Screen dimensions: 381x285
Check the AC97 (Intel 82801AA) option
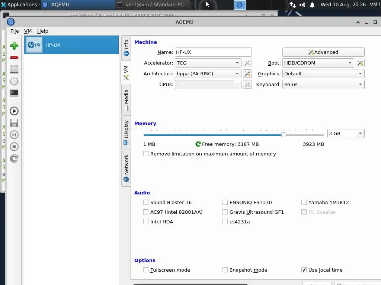(146, 212)
